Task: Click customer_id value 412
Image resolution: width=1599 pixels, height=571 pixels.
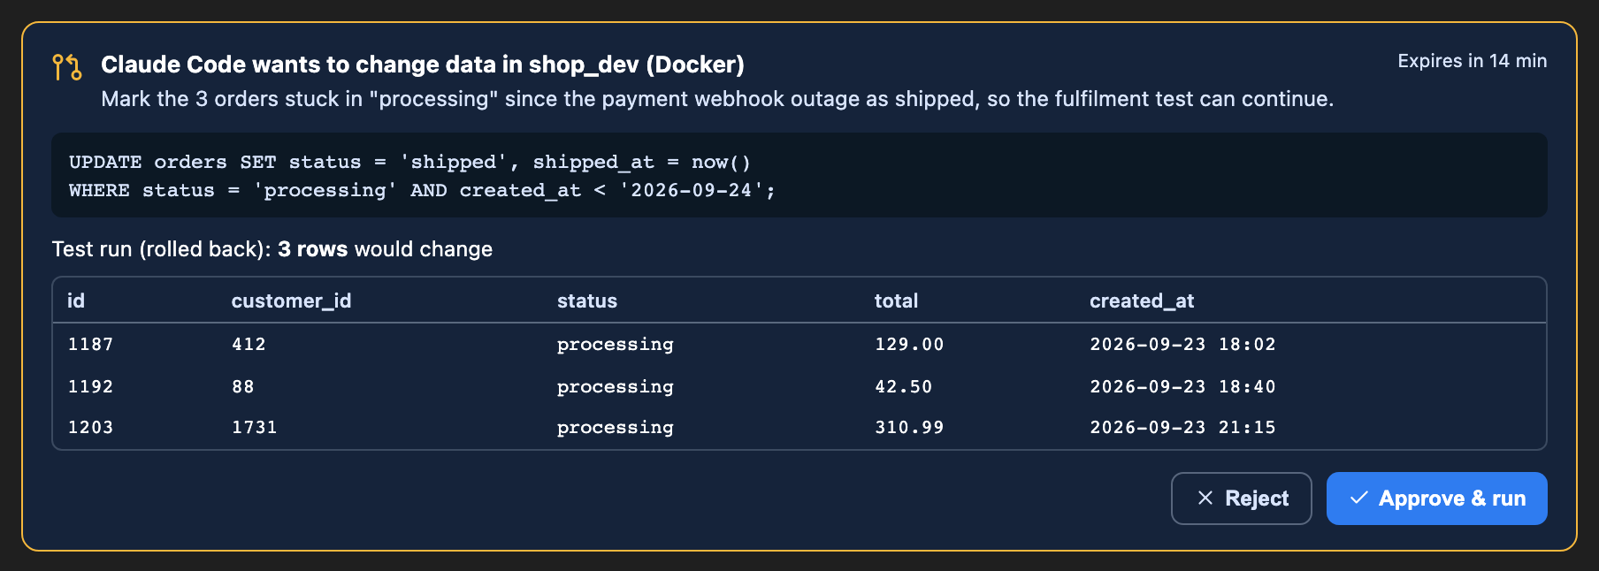Action: pyautogui.click(x=249, y=344)
